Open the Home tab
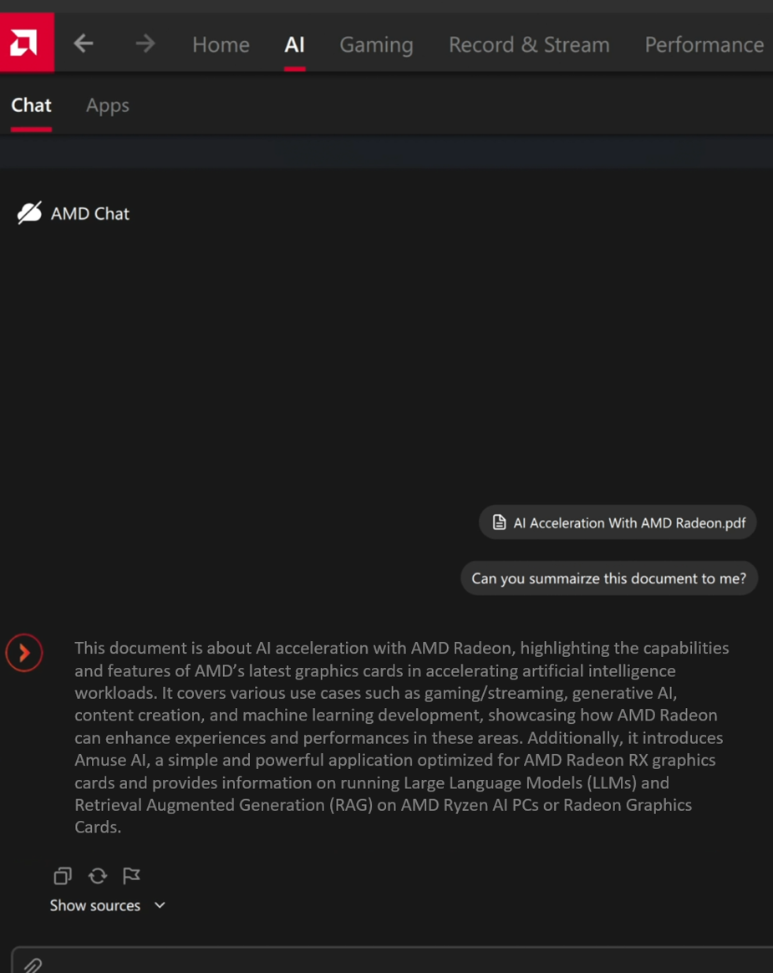Screen dimensions: 773x973 (x=221, y=44)
